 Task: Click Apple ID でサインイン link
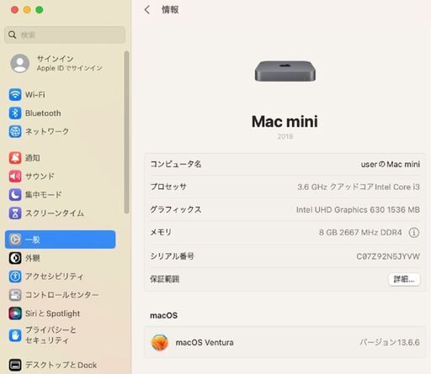(70, 68)
